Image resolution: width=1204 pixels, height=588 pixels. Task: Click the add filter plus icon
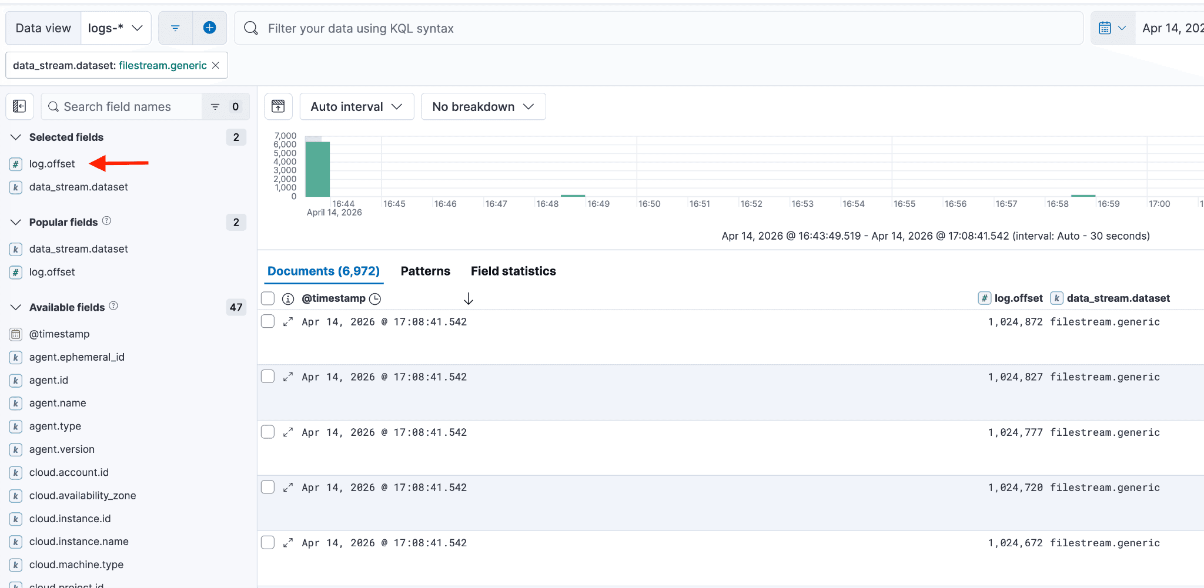point(209,28)
